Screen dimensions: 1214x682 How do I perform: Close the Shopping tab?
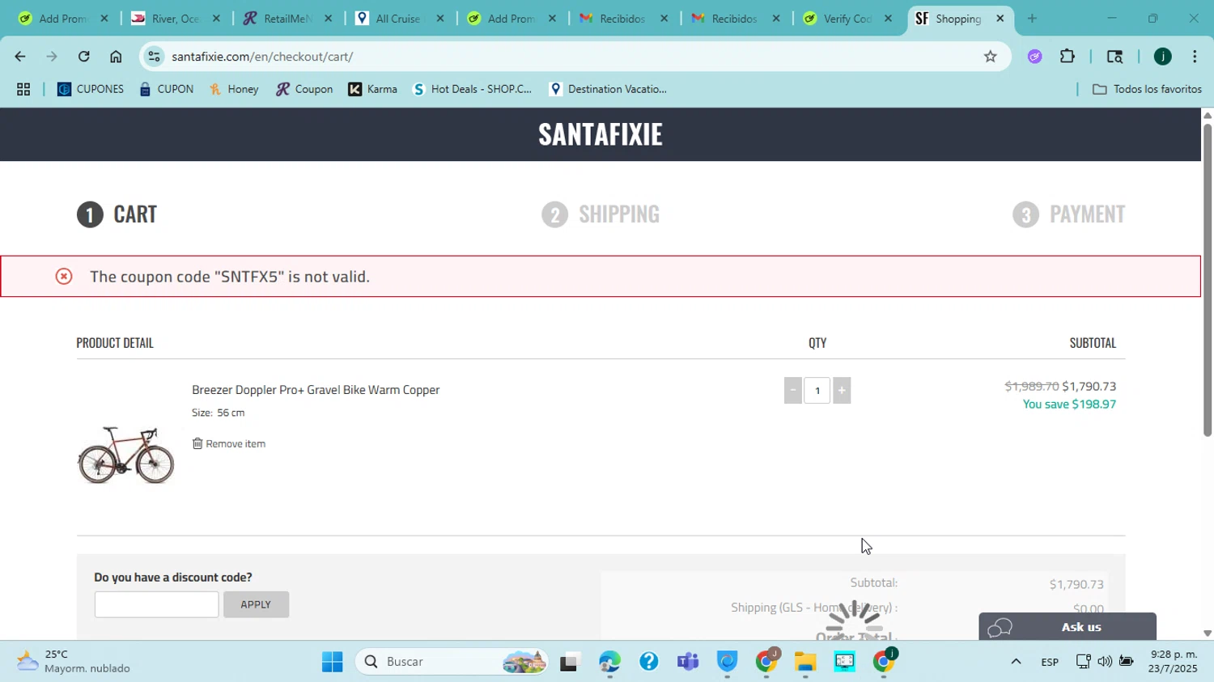[1000, 19]
